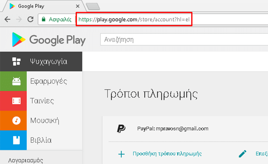Image resolution: width=268 pixels, height=164 pixels.
Task: Close the Google Play browser tab
Action: click(78, 6)
